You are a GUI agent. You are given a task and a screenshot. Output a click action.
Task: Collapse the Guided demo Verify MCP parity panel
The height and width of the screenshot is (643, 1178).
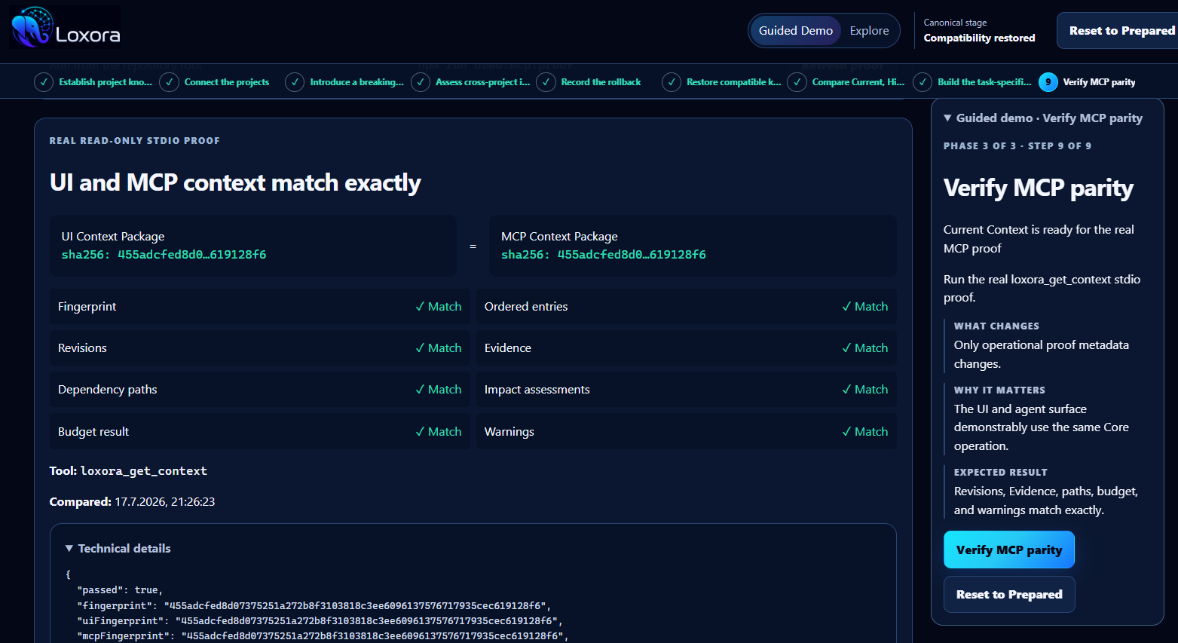click(x=1043, y=118)
